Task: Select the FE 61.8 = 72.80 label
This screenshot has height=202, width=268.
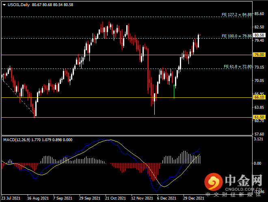Action: point(238,67)
